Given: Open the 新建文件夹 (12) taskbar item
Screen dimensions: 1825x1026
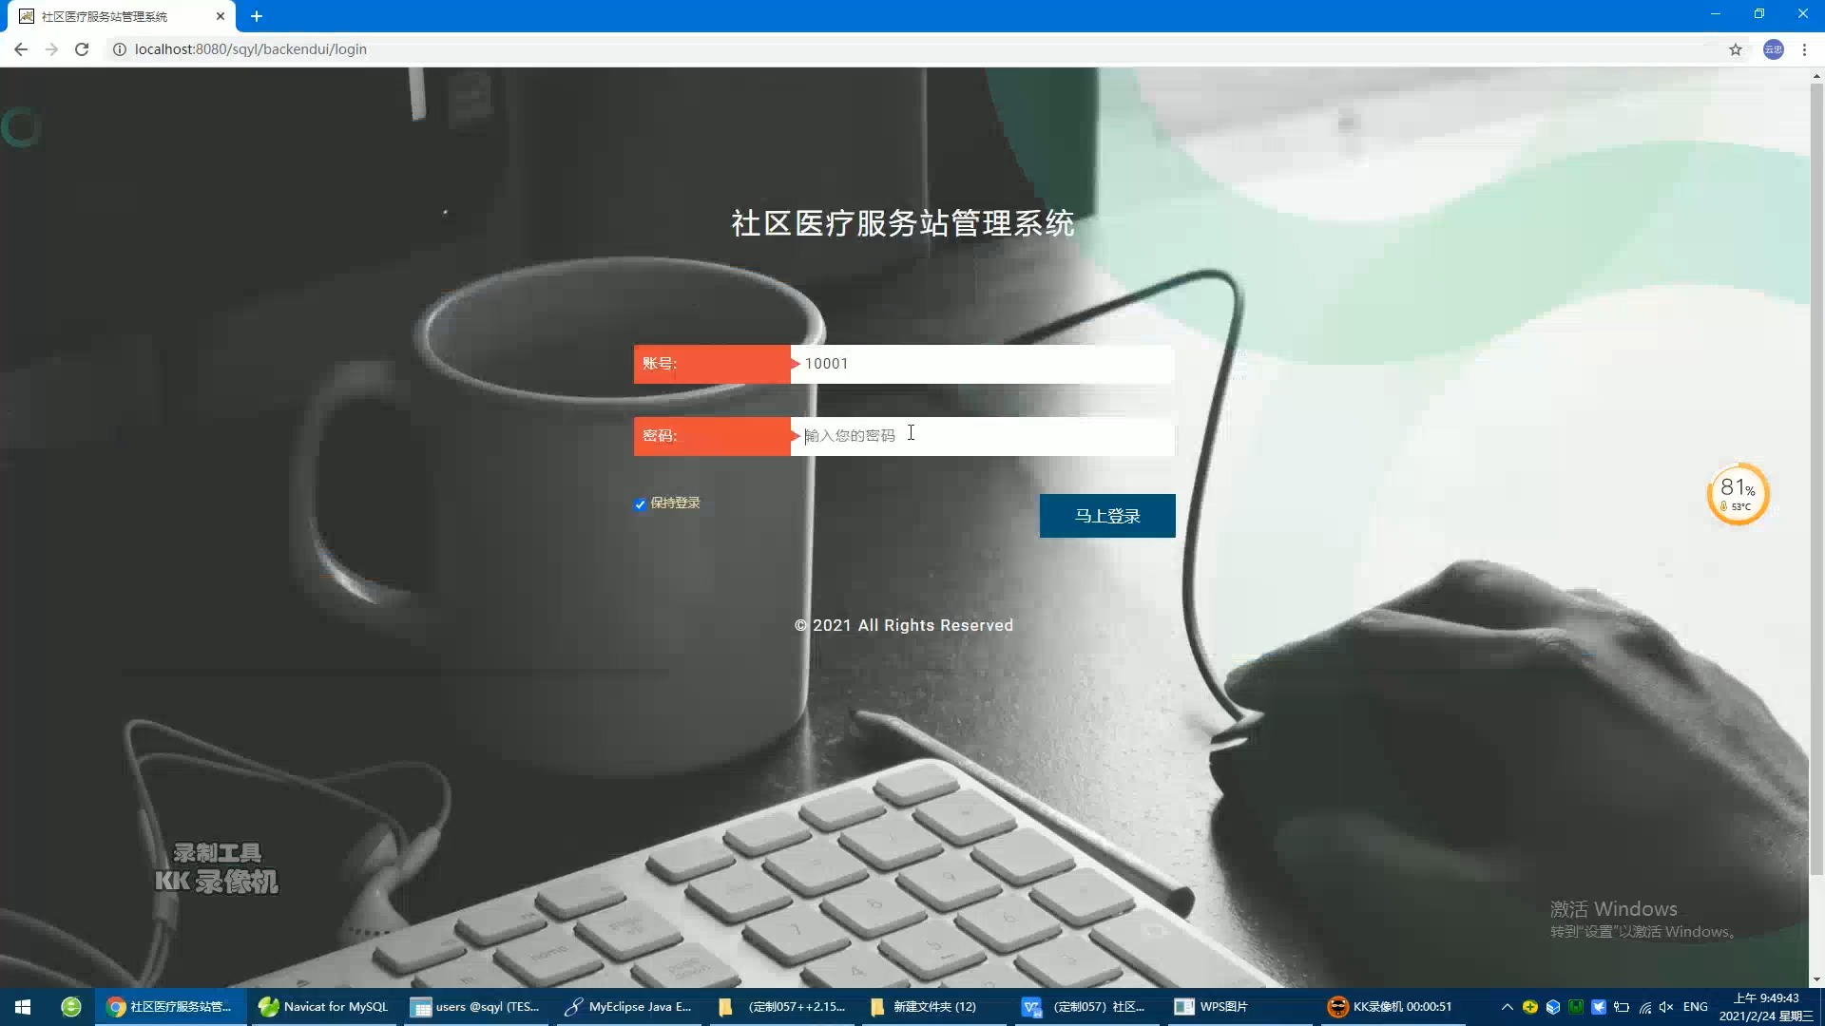Looking at the screenshot, I should (x=933, y=1007).
